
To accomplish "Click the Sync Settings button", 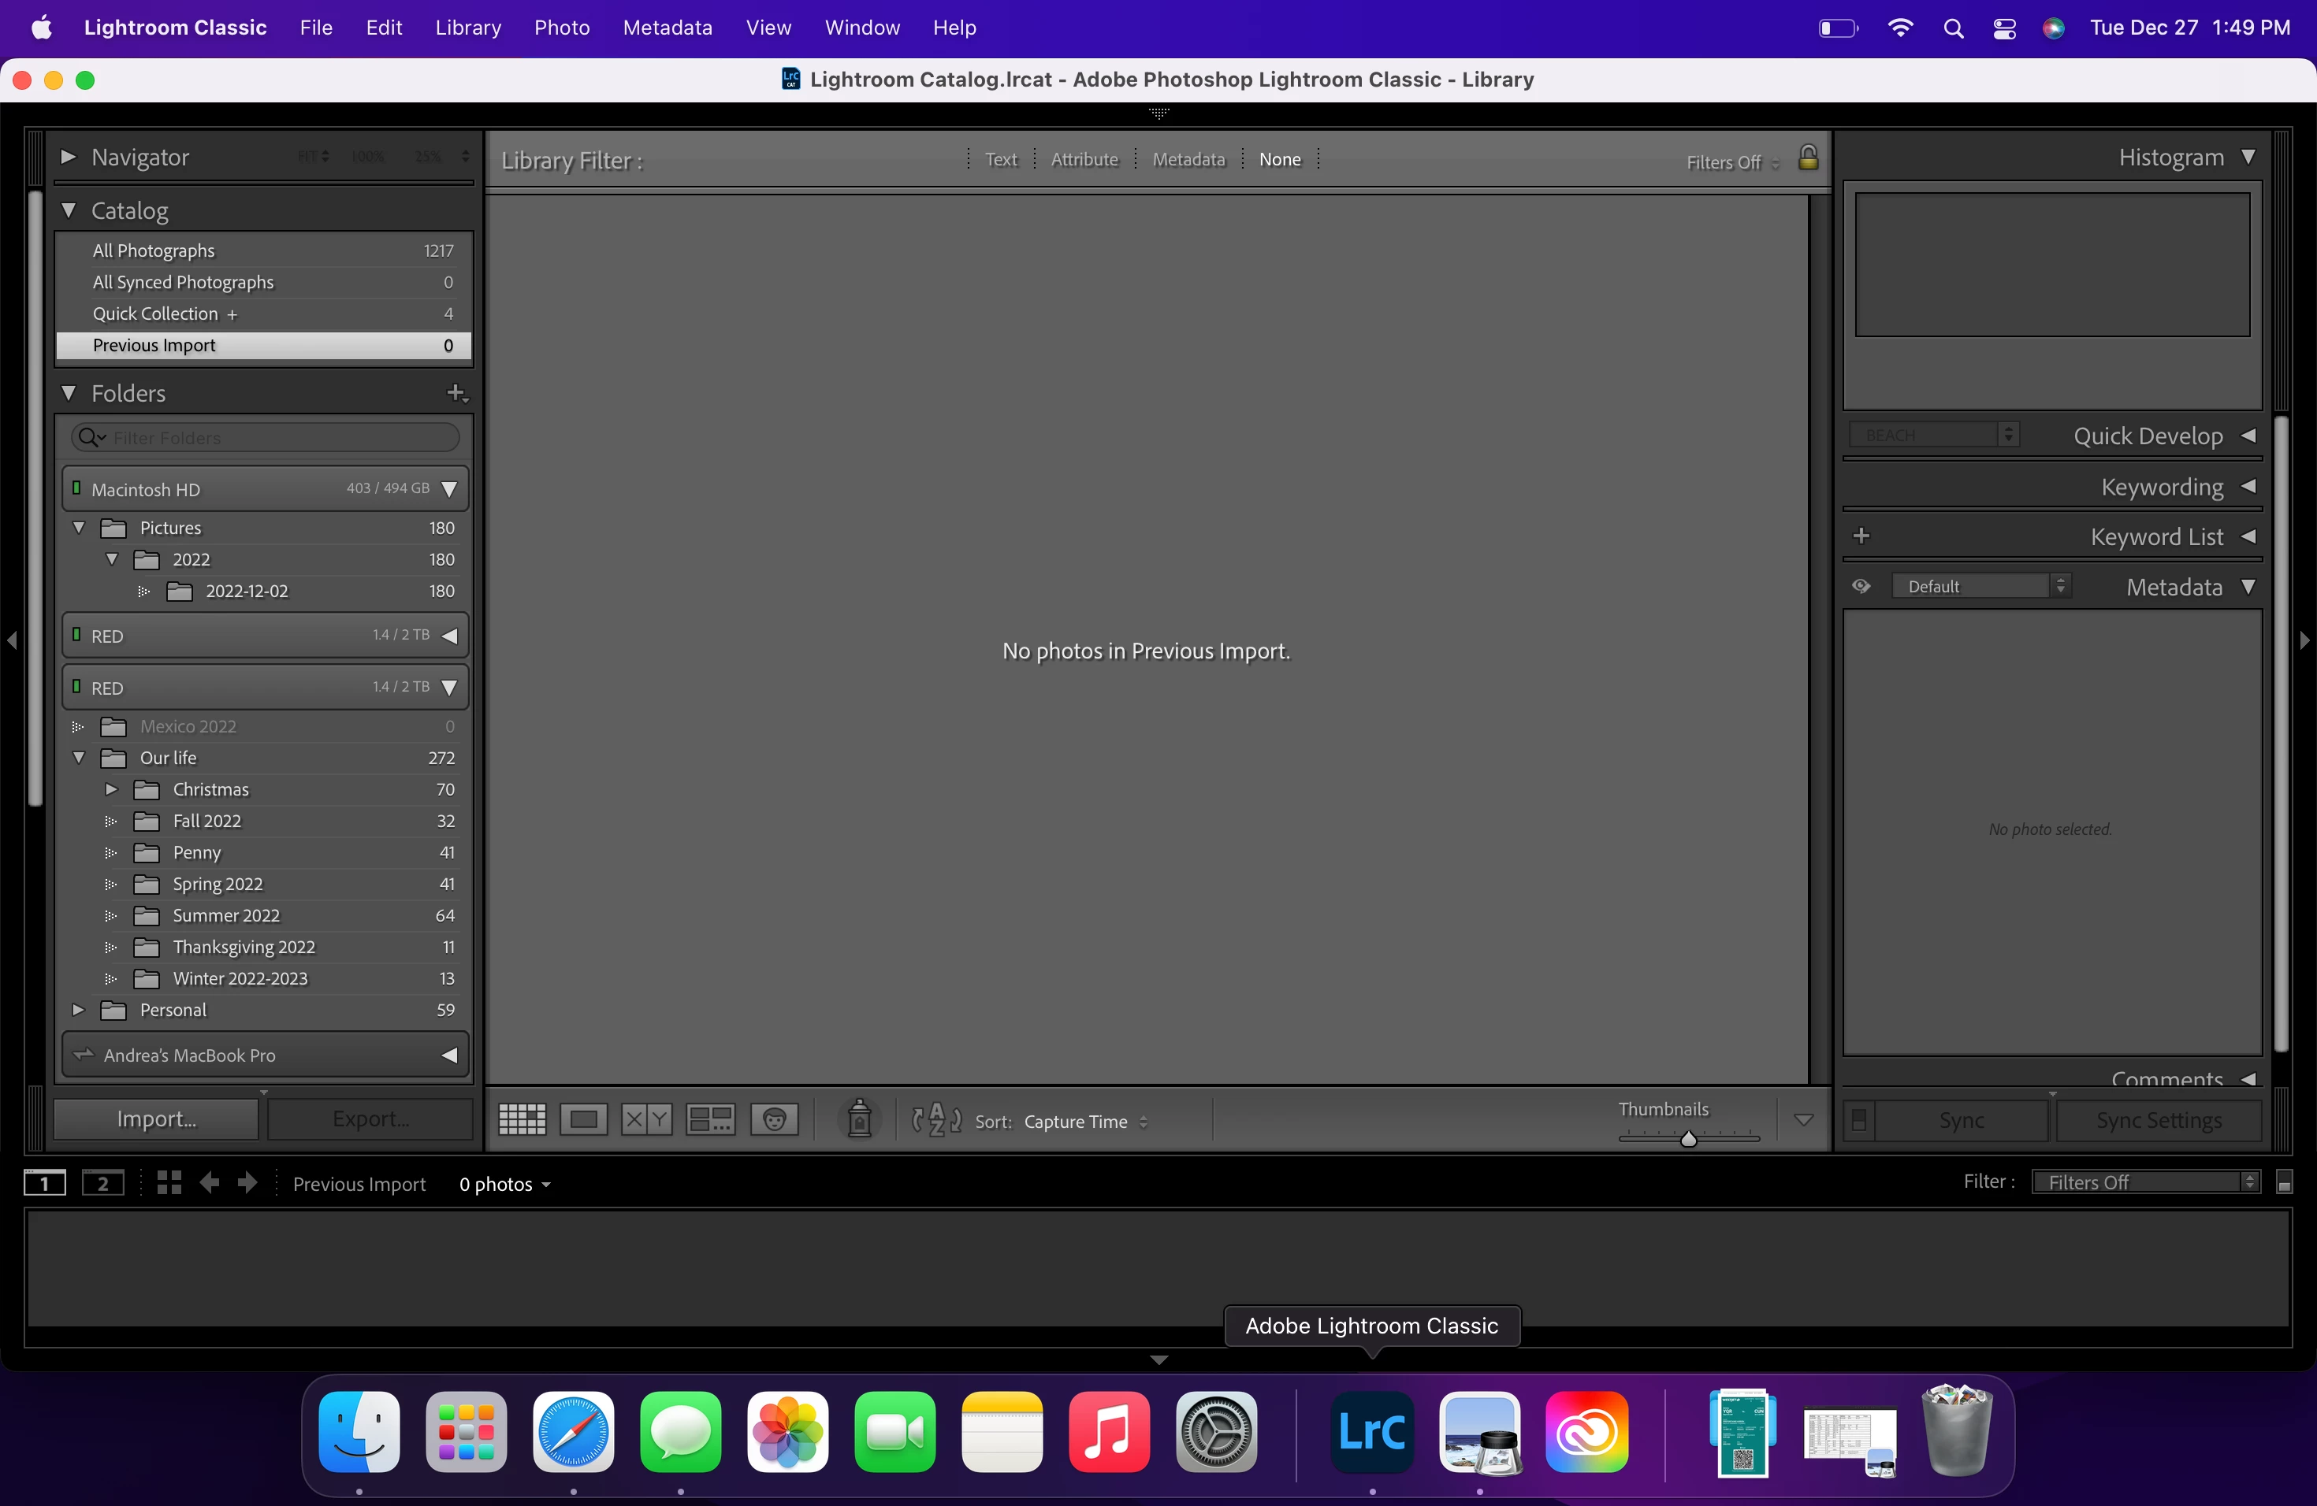I will [2159, 1121].
